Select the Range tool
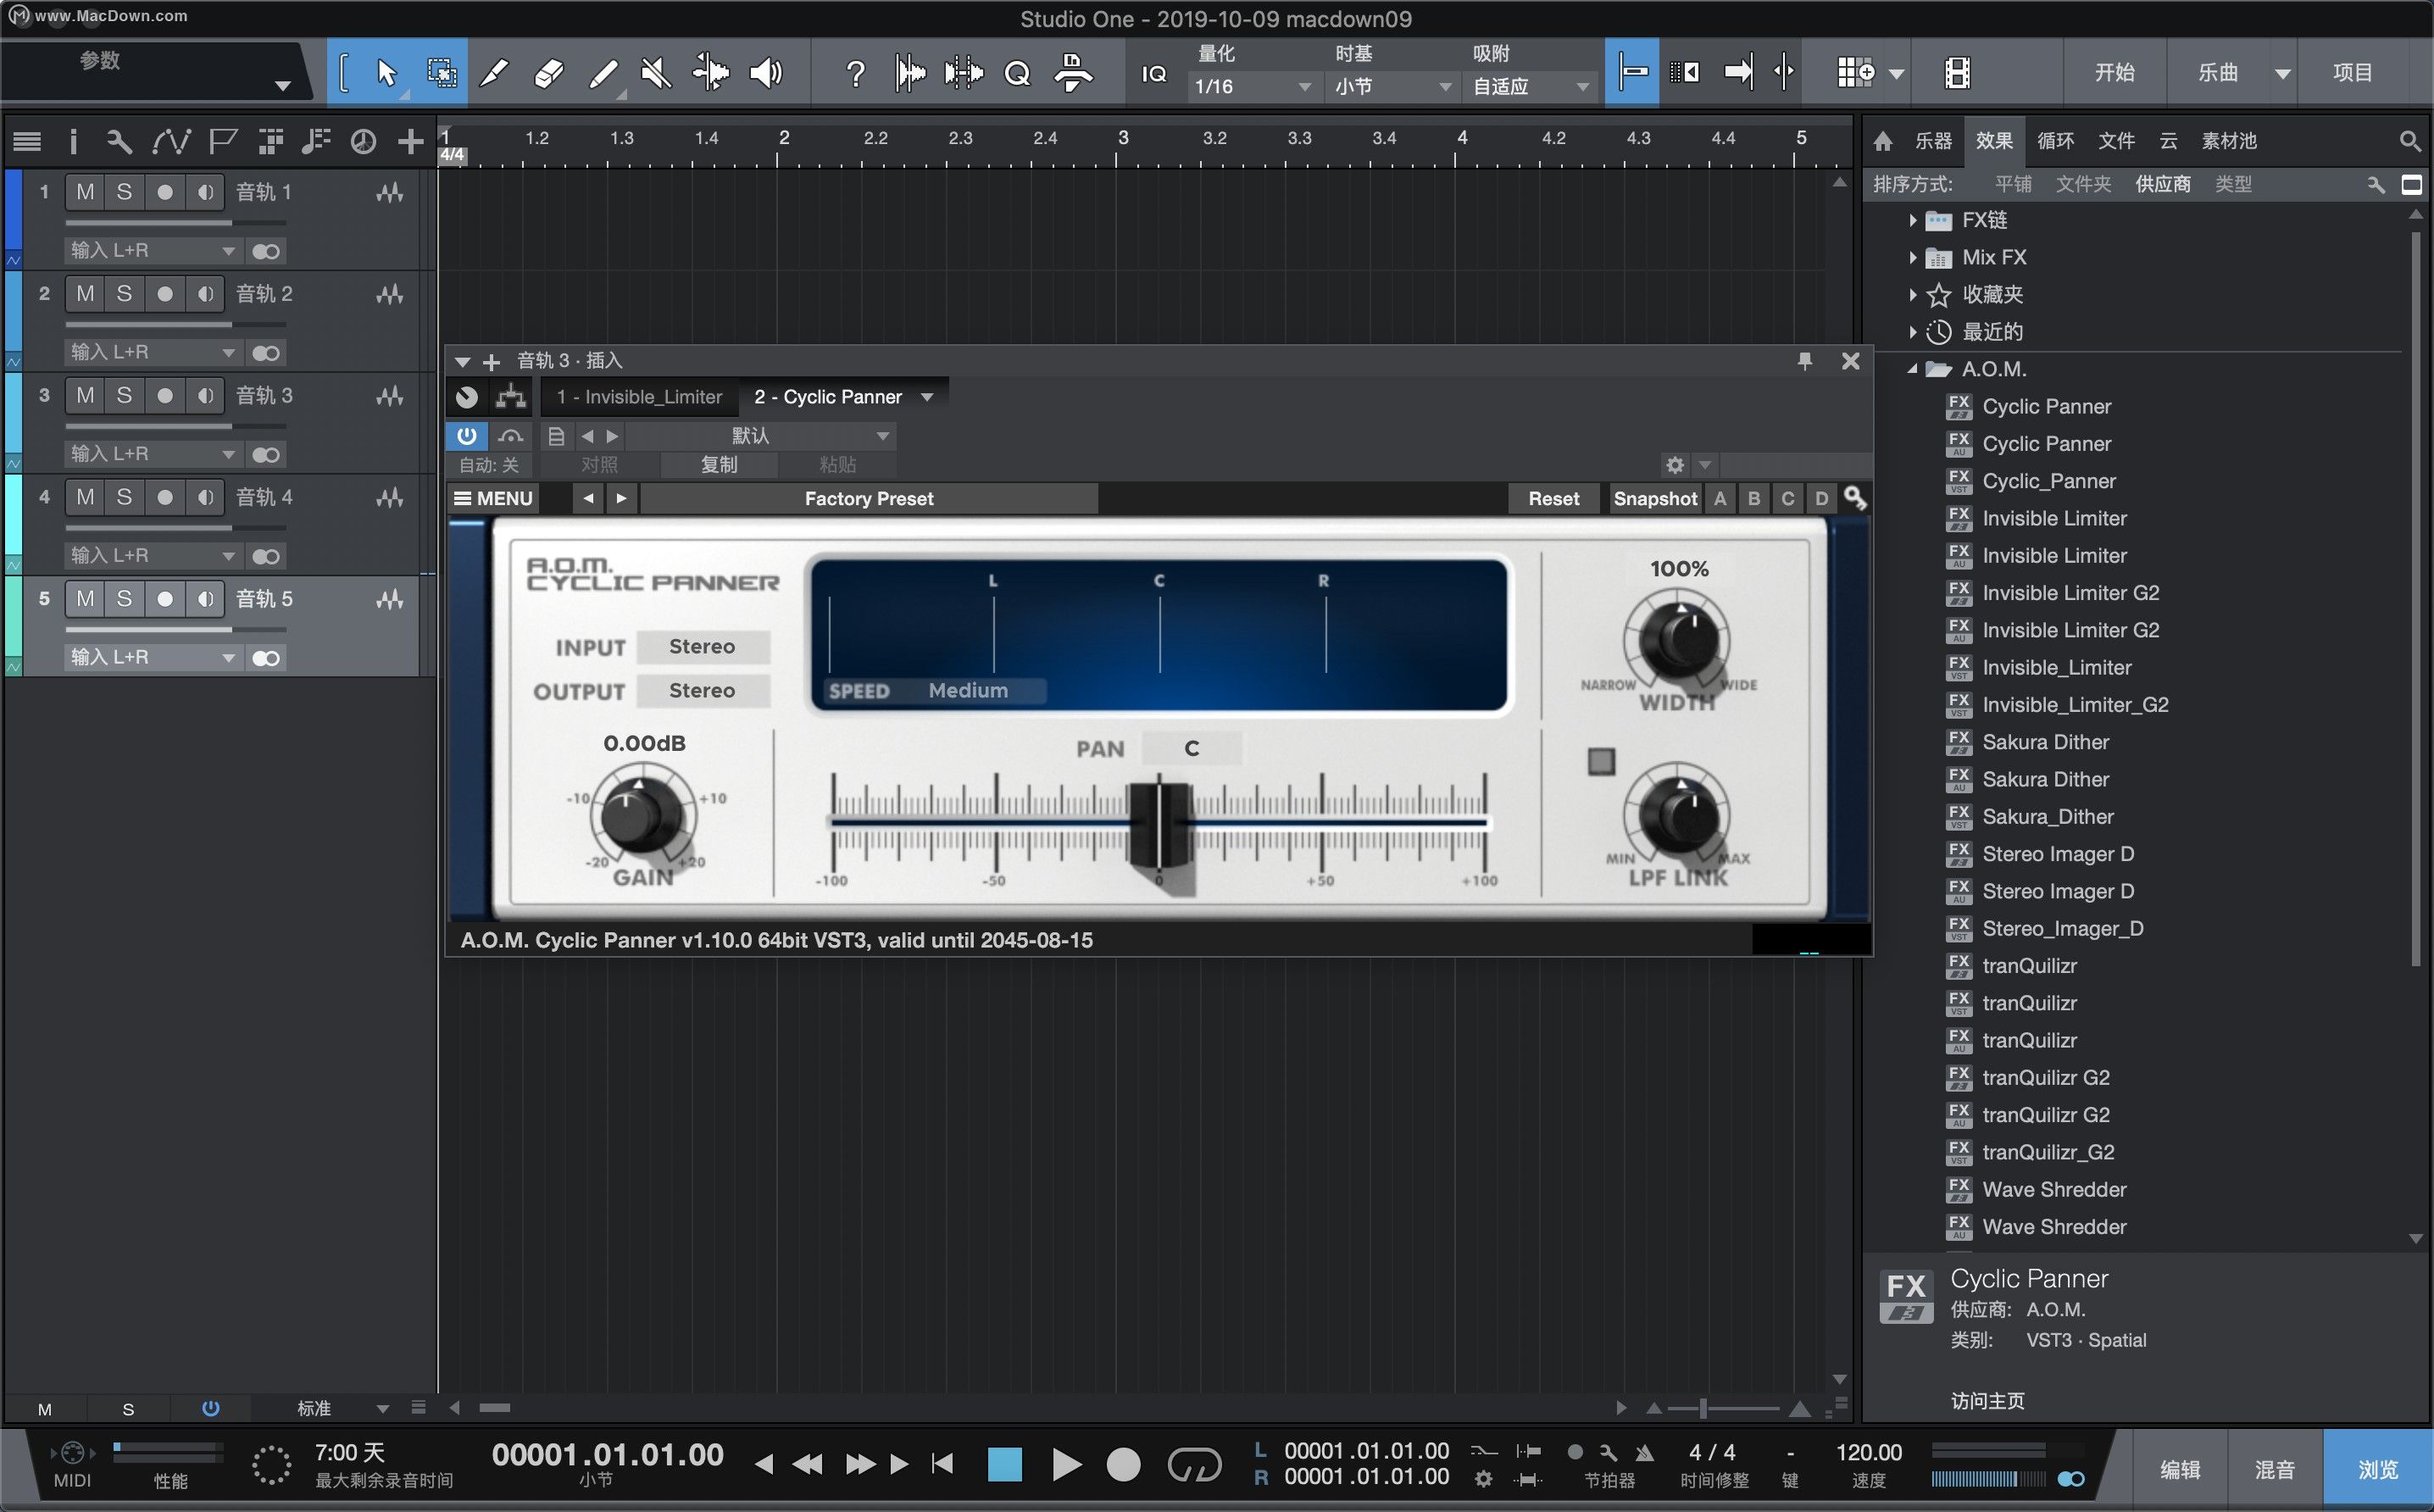The height and width of the screenshot is (1512, 2434). tap(441, 72)
